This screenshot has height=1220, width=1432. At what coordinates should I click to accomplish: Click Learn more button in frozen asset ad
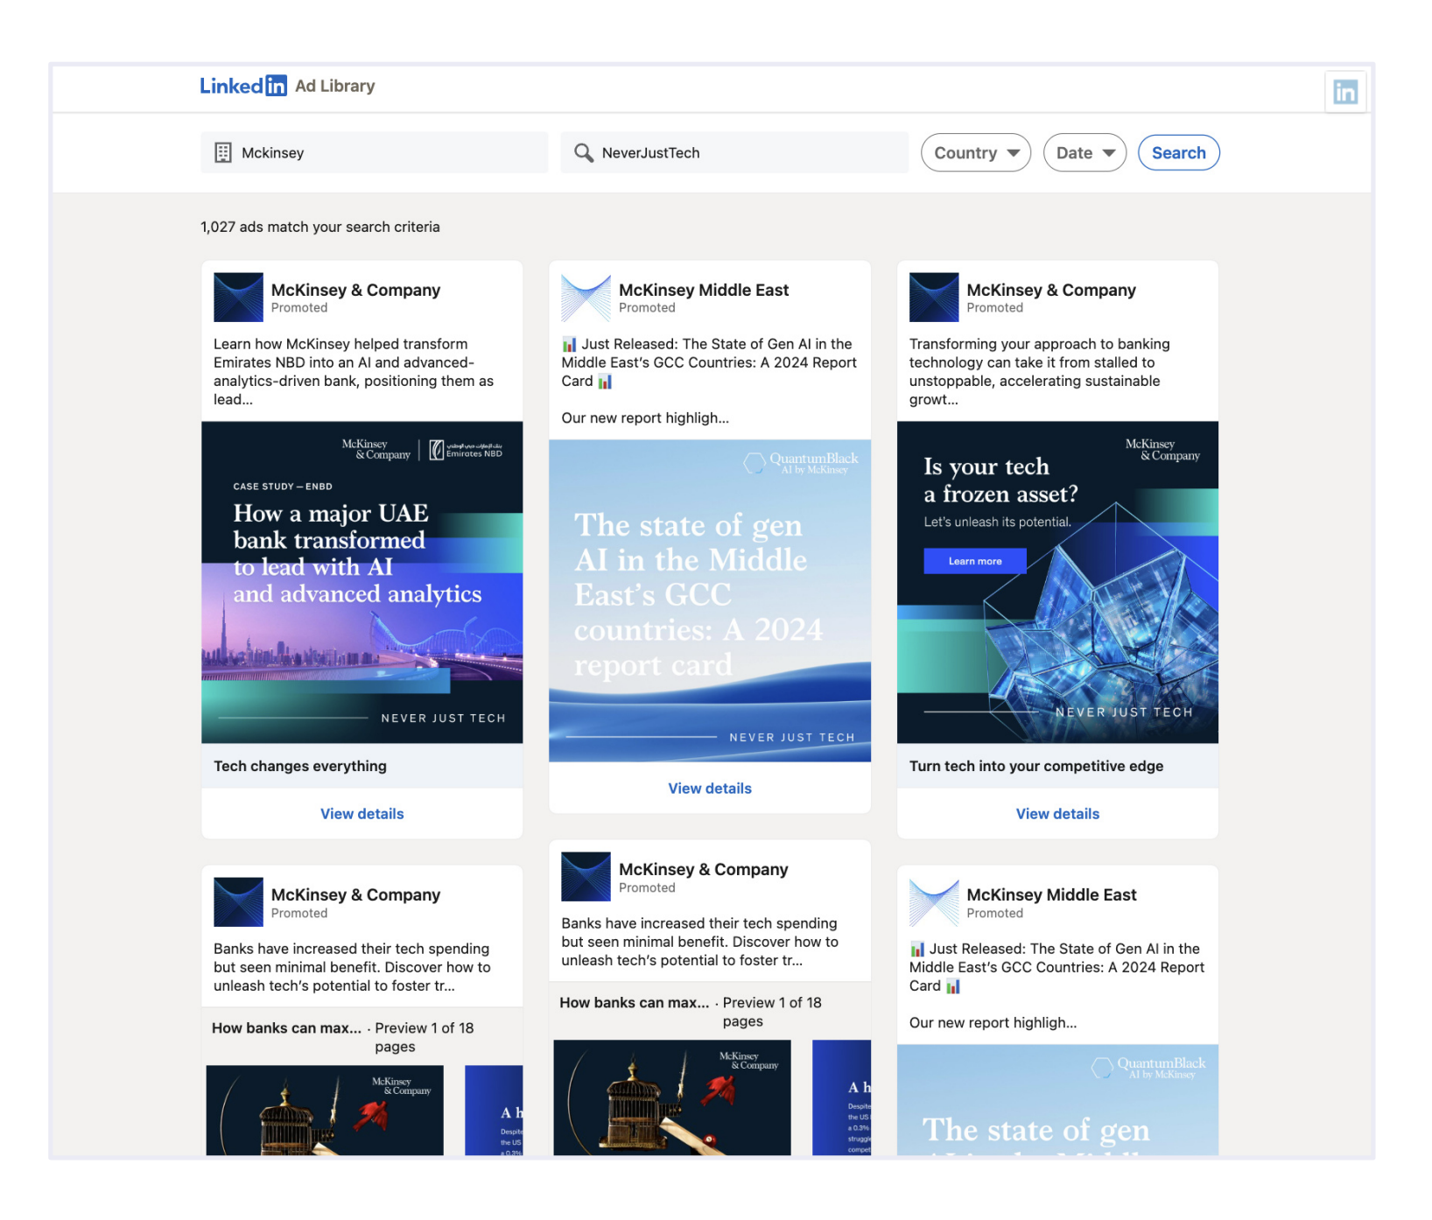[974, 561]
